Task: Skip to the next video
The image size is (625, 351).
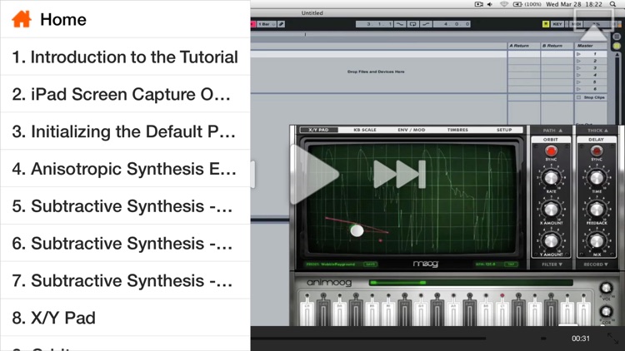Action: (x=400, y=175)
